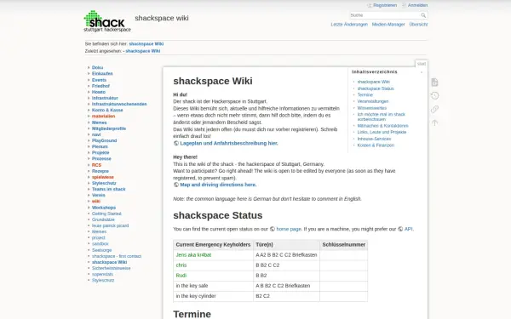Image resolution: width=511 pixels, height=319 pixels.
Task: Click the back-to-top arrow icon
Action: coord(434,122)
